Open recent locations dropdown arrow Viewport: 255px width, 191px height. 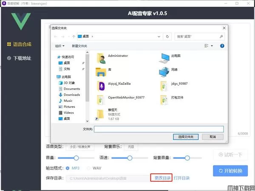coord(68,37)
